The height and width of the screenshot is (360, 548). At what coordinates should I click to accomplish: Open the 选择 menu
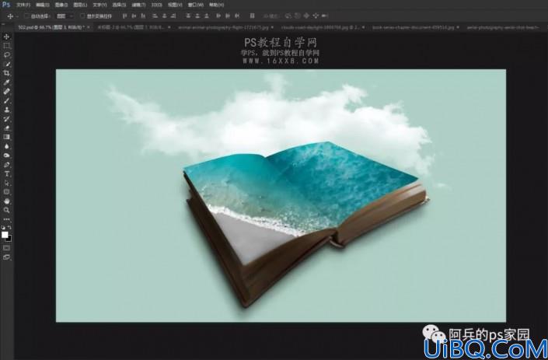pyautogui.click(x=119, y=5)
